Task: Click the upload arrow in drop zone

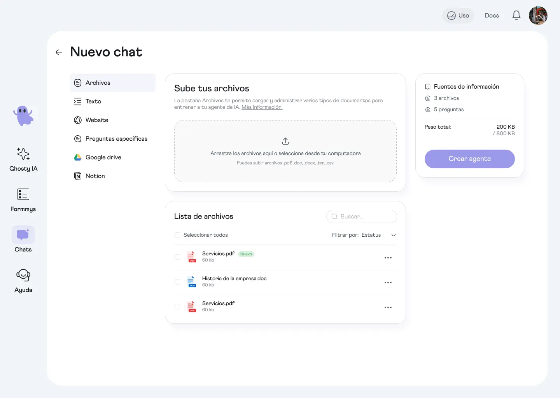Action: pos(285,141)
